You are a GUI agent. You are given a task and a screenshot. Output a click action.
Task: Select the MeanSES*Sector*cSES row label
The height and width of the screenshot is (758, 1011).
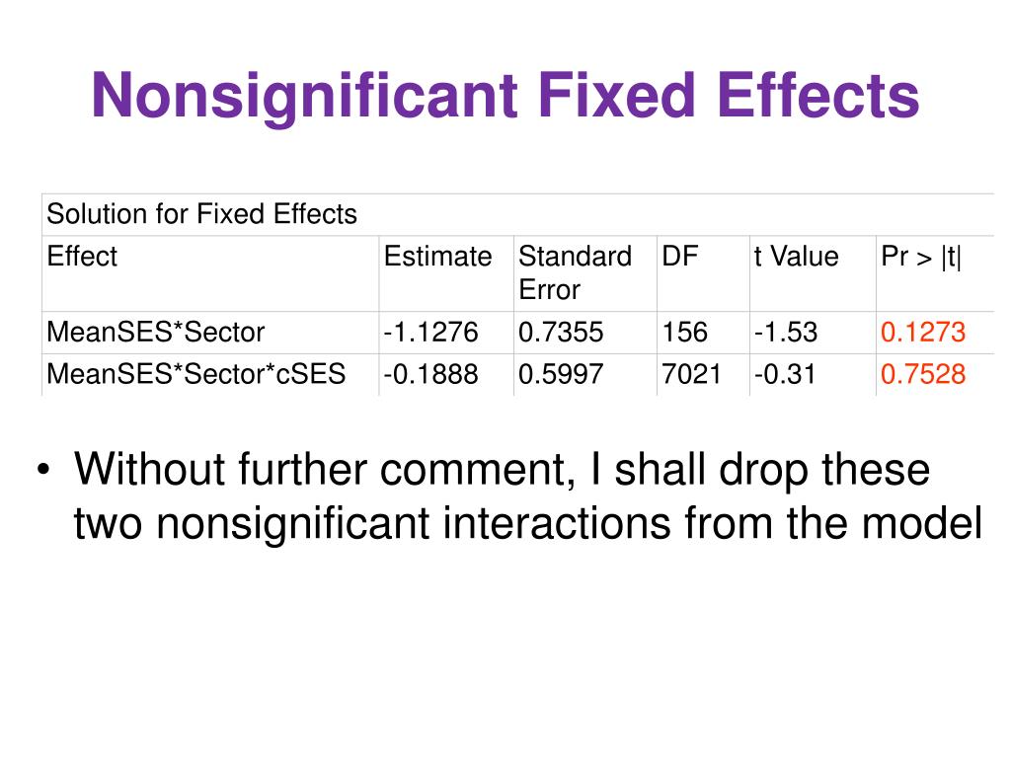click(x=196, y=374)
